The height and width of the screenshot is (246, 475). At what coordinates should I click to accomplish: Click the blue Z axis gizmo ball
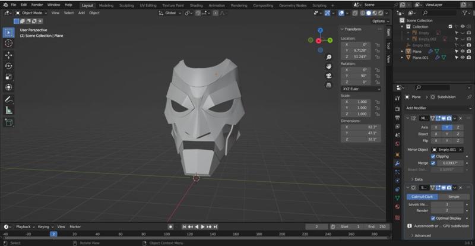320,30
